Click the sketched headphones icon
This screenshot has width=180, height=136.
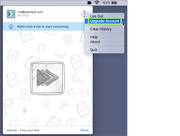85,93
